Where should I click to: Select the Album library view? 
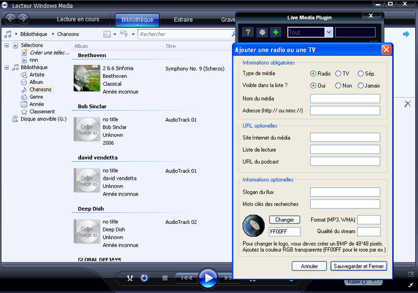(36, 82)
